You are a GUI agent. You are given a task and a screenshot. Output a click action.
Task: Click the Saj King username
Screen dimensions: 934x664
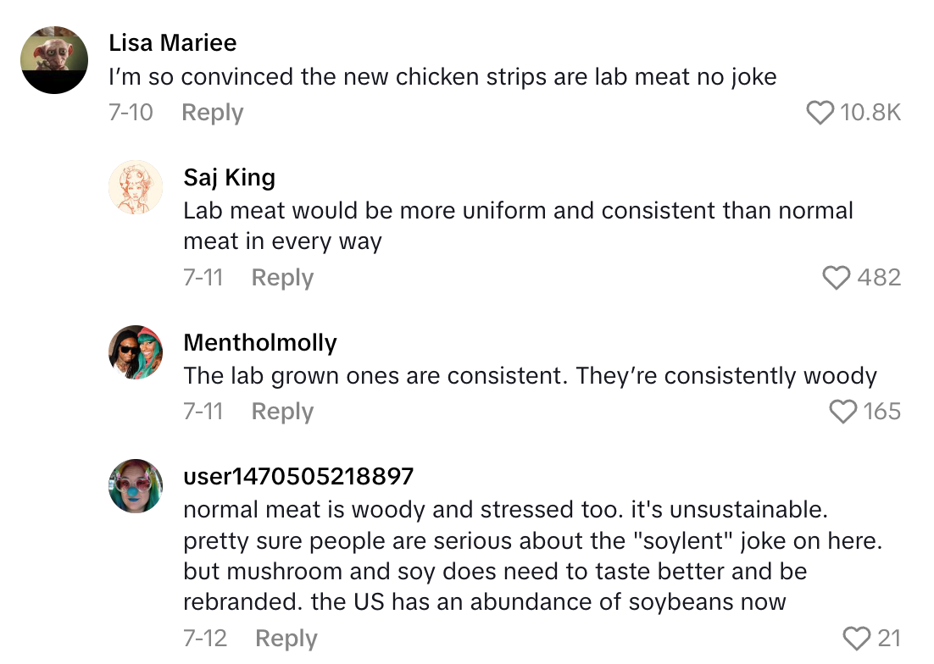coord(229,177)
